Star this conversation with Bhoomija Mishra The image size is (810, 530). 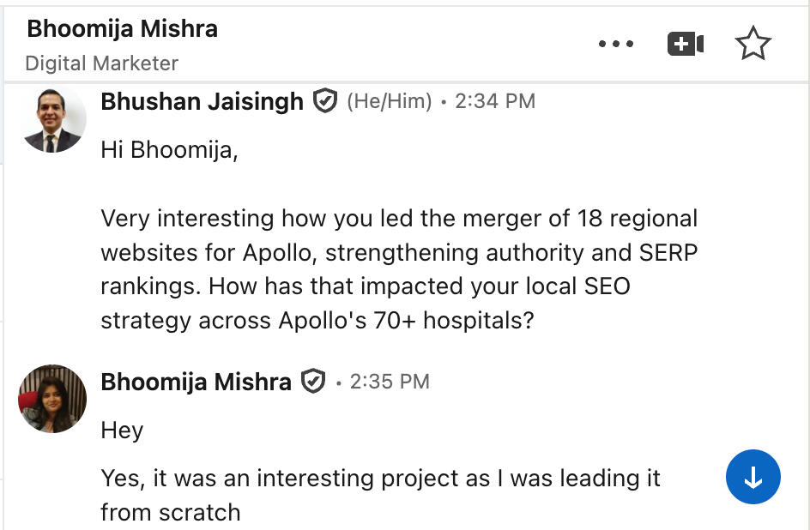(x=753, y=44)
